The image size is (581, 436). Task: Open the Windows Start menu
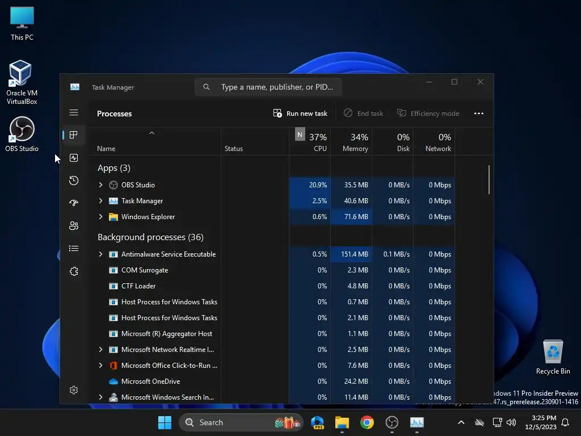click(165, 422)
